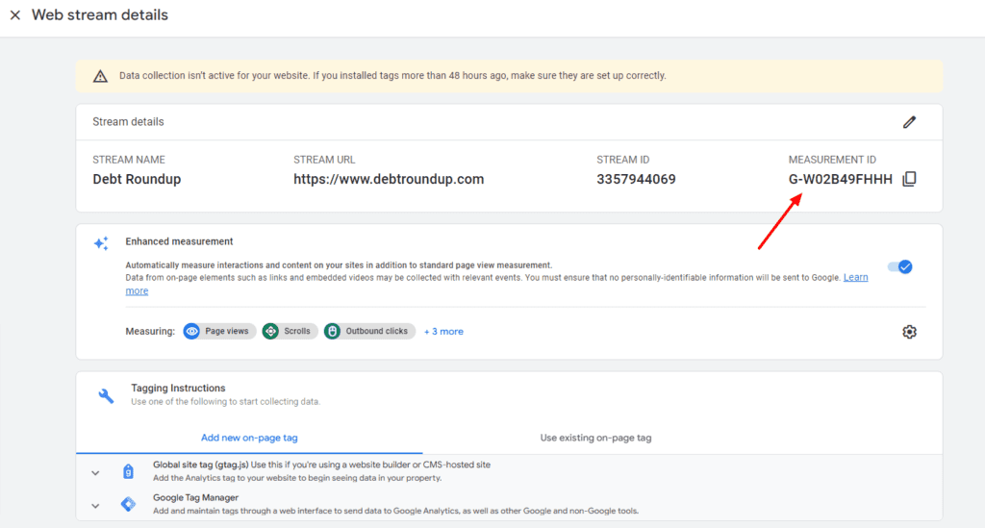Click the data collection warning message
Image resolution: width=985 pixels, height=528 pixels.
392,75
